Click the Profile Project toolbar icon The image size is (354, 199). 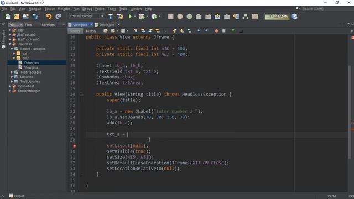tap(154, 17)
